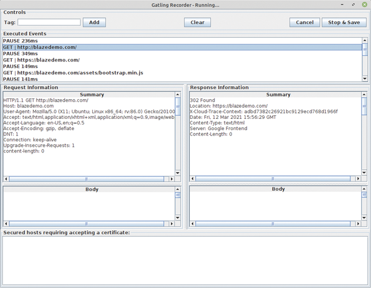This screenshot has width=371, height=288.
Task: Click the Host: blazedemo.com request line
Action: [28, 106]
